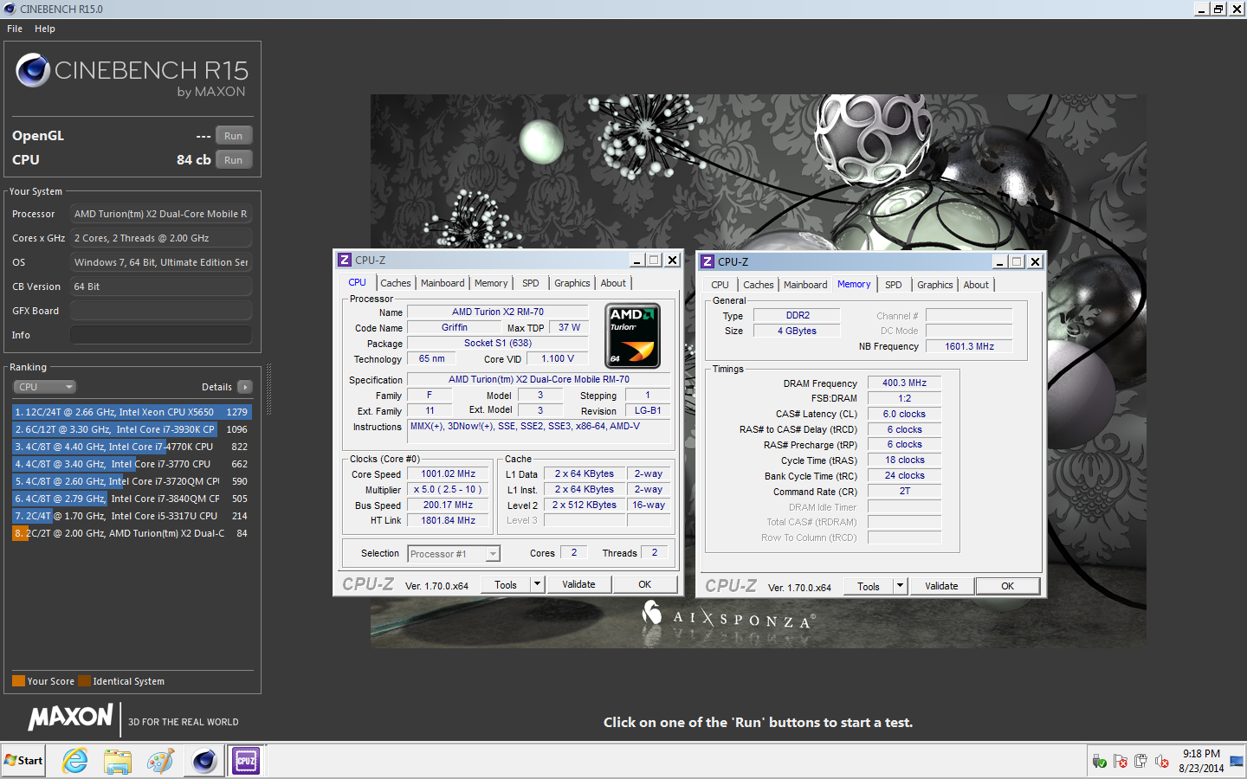Click the Cinebench title bar icon
This screenshot has height=779, width=1247.
pyautogui.click(x=10, y=9)
